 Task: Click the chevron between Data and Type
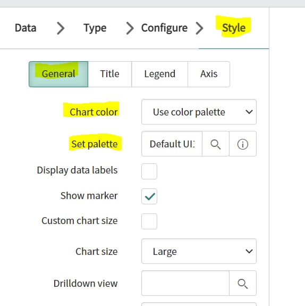click(61, 28)
